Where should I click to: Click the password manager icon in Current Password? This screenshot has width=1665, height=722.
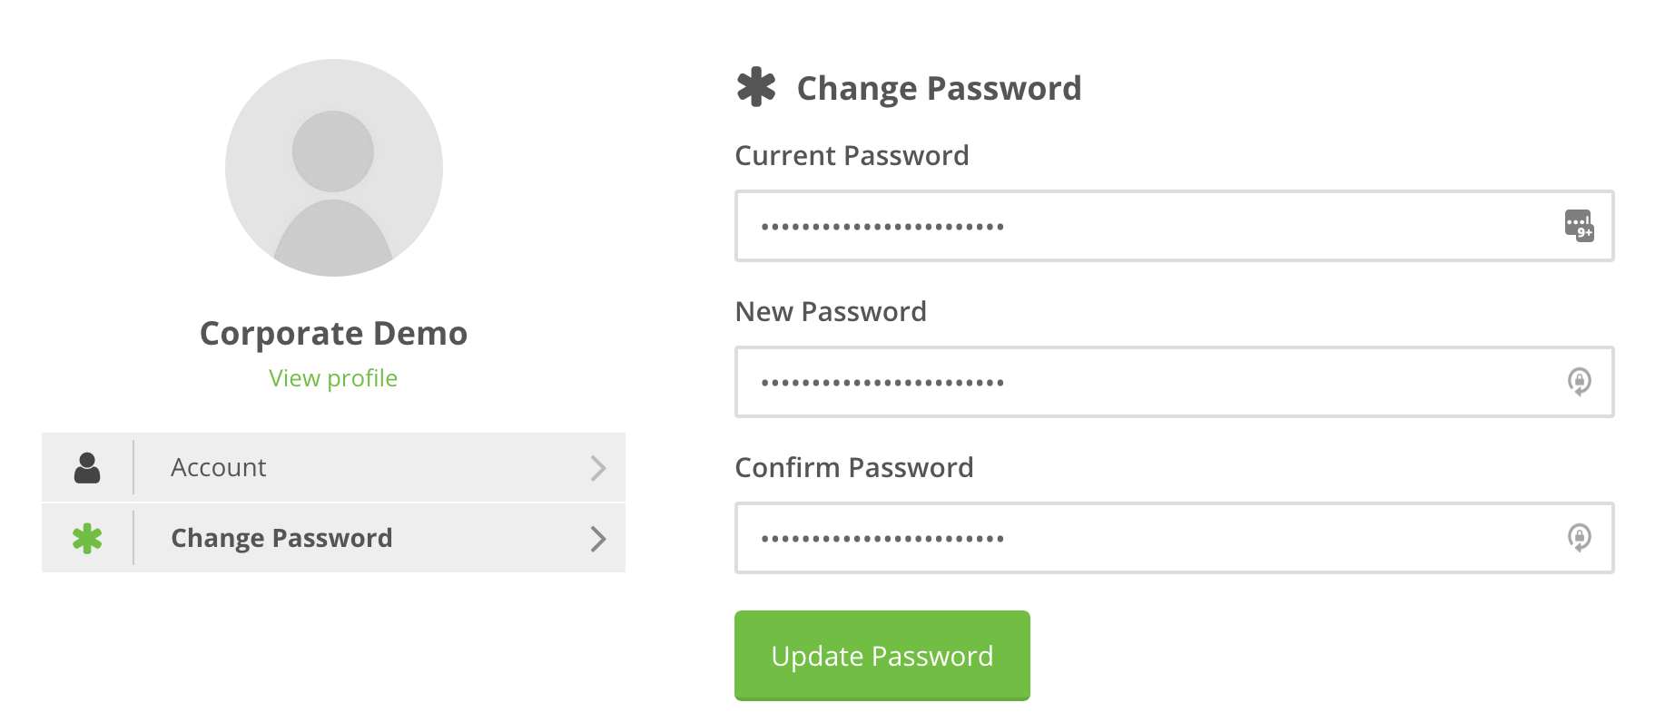(x=1579, y=225)
